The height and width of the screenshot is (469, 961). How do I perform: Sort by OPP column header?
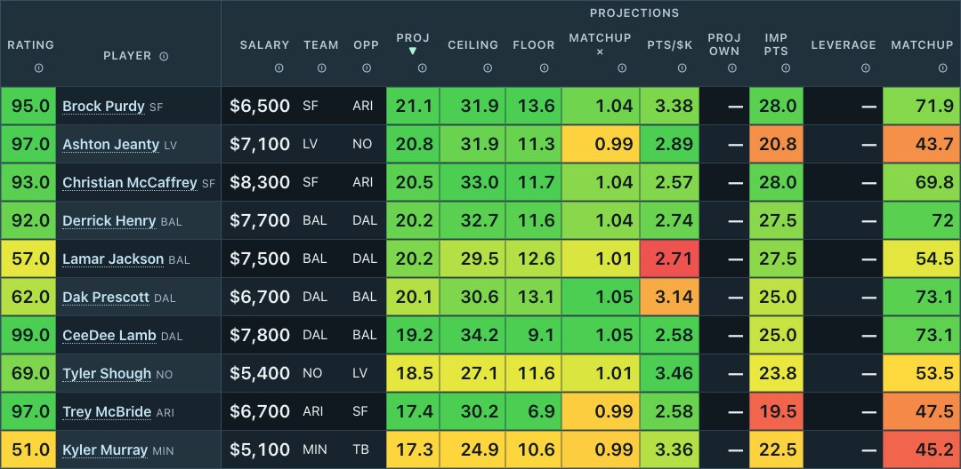(366, 44)
